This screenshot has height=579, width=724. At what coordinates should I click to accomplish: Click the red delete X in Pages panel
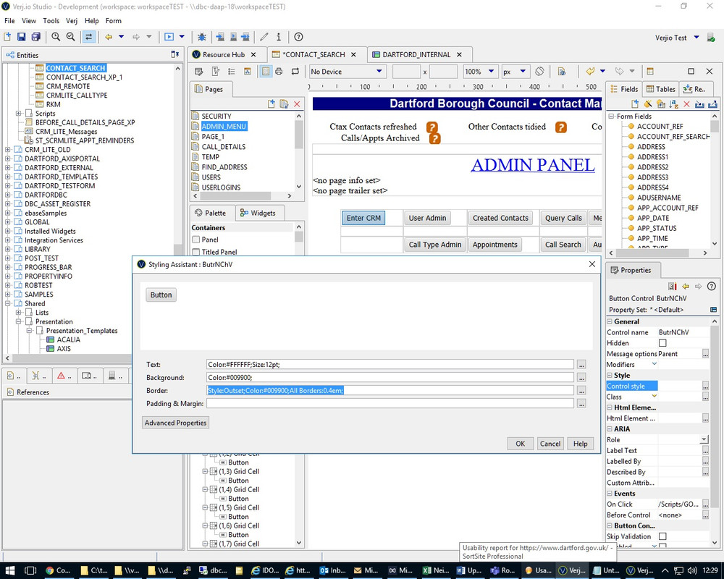297,104
